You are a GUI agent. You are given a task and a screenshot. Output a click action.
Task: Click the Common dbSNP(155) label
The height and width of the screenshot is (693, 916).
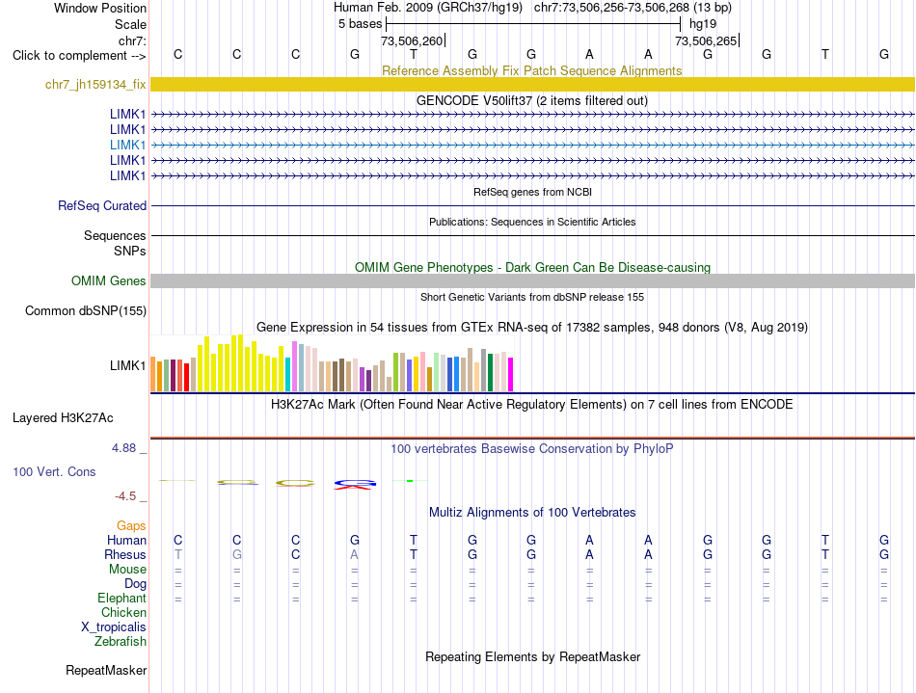[x=85, y=310]
